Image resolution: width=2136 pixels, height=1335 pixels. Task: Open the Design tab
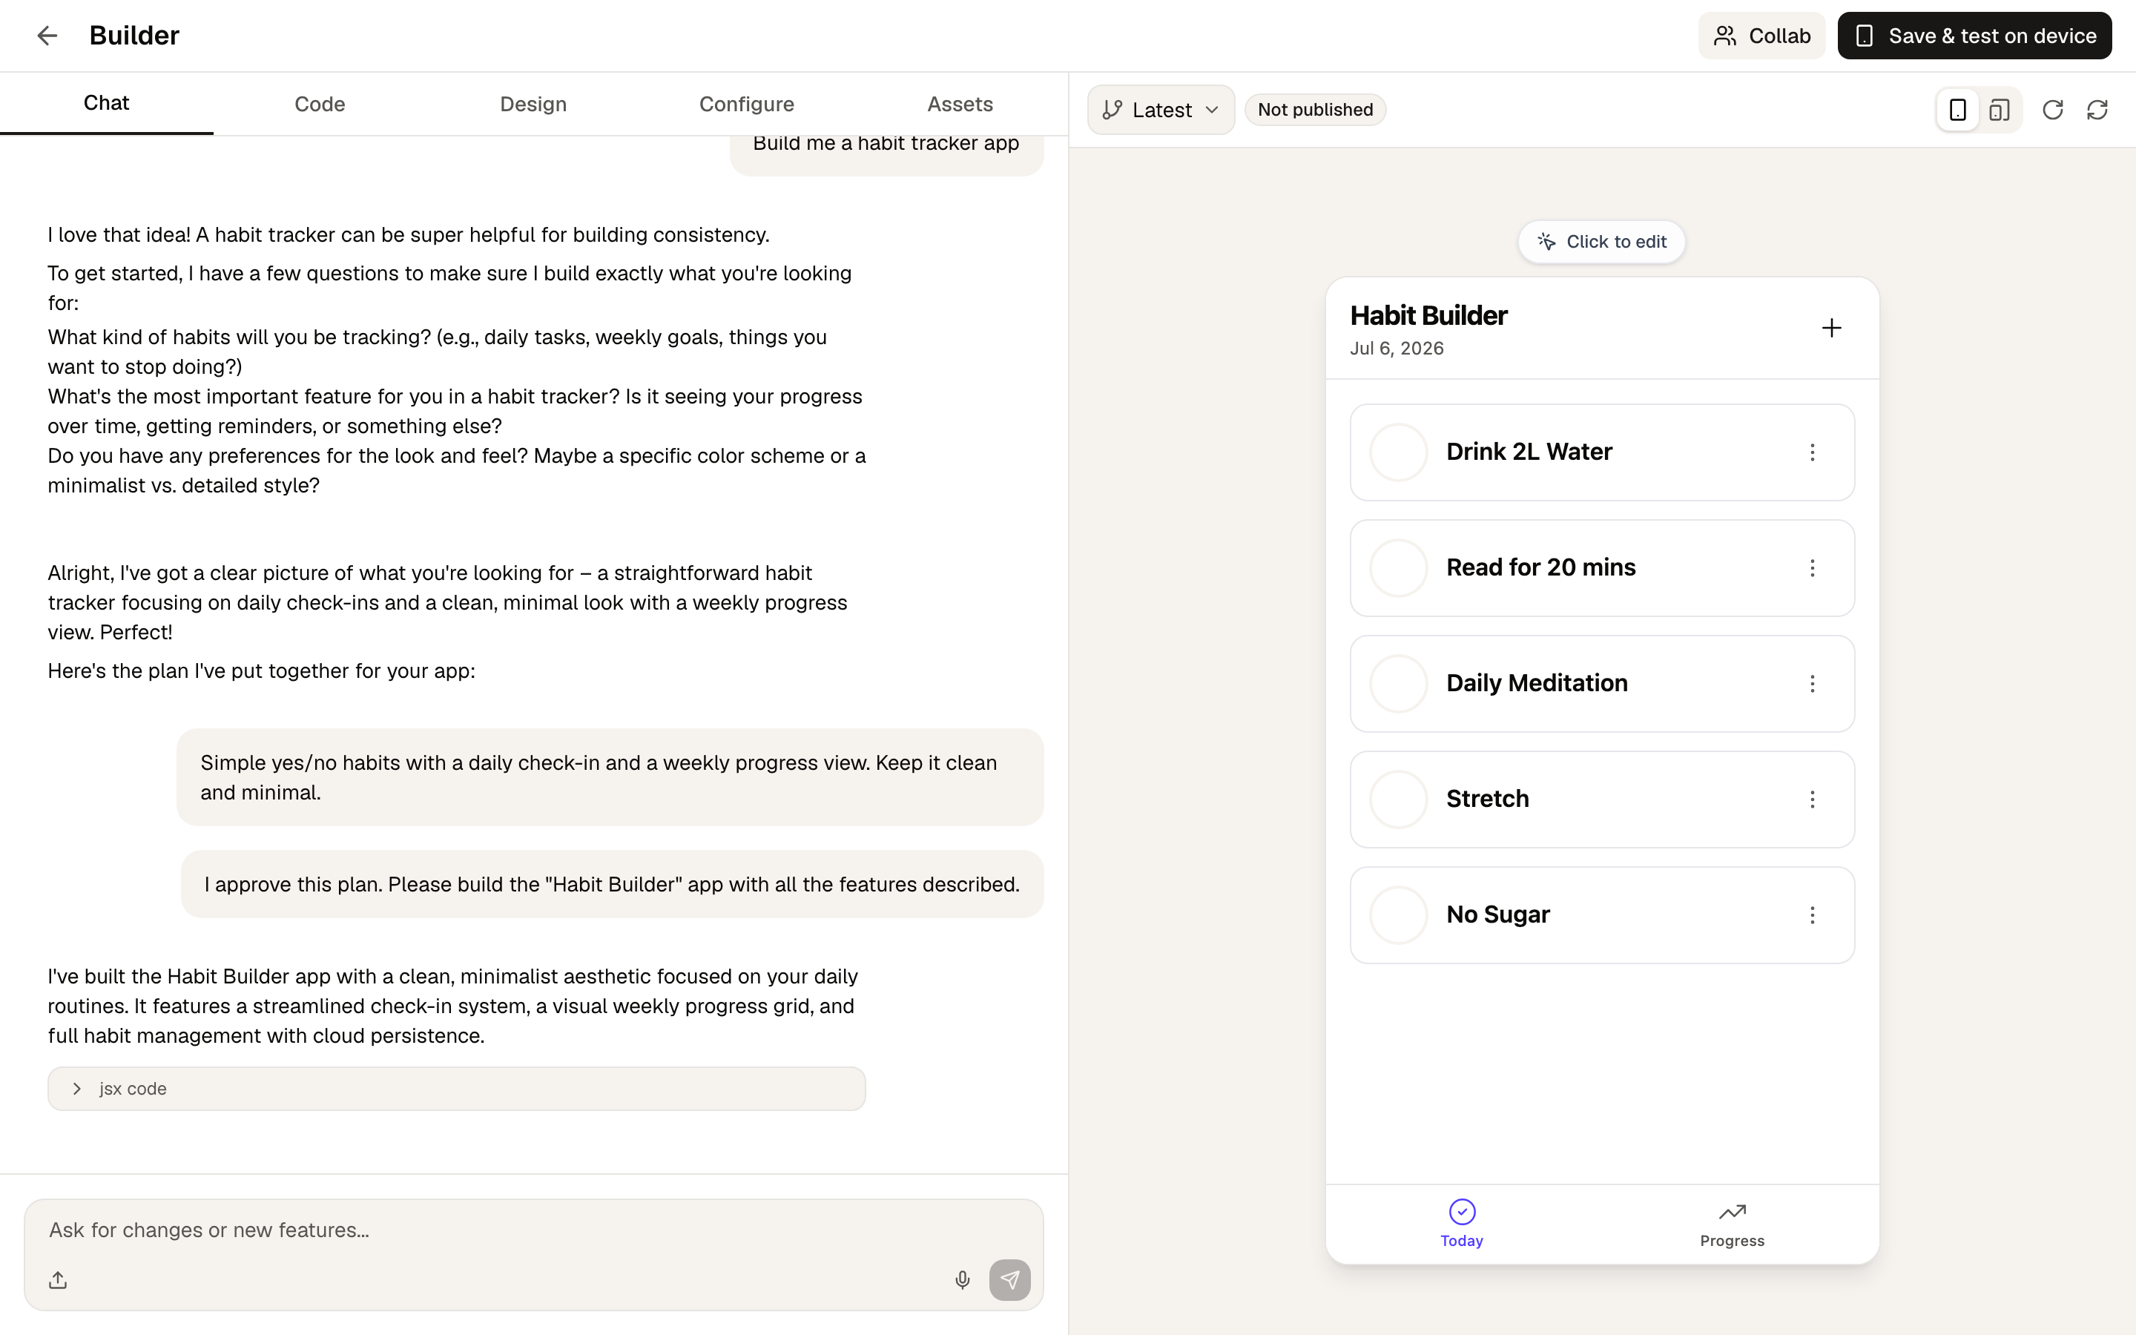coord(533,104)
